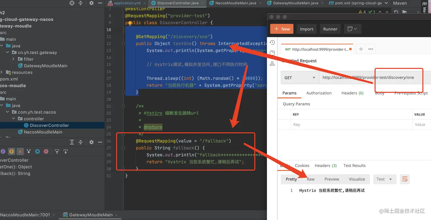Hide the Structure panel with minus icon

tap(100, 142)
